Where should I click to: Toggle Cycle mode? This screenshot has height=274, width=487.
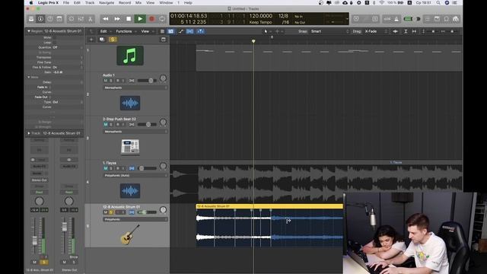[x=162, y=19]
